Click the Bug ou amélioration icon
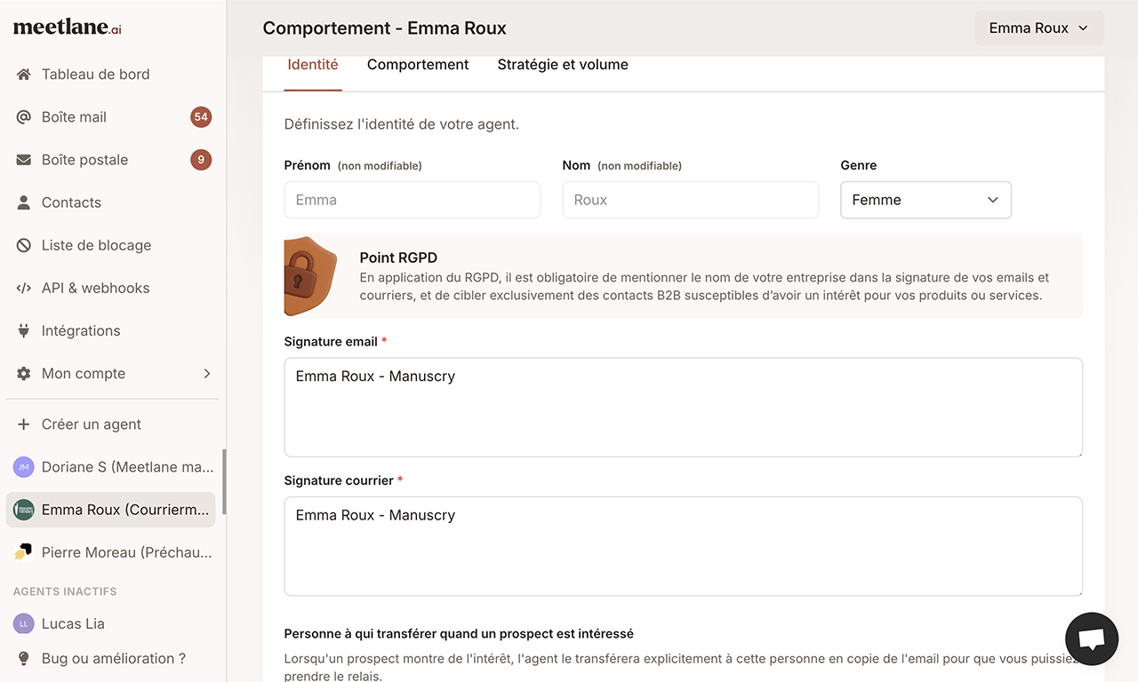This screenshot has width=1138, height=682. click(24, 658)
